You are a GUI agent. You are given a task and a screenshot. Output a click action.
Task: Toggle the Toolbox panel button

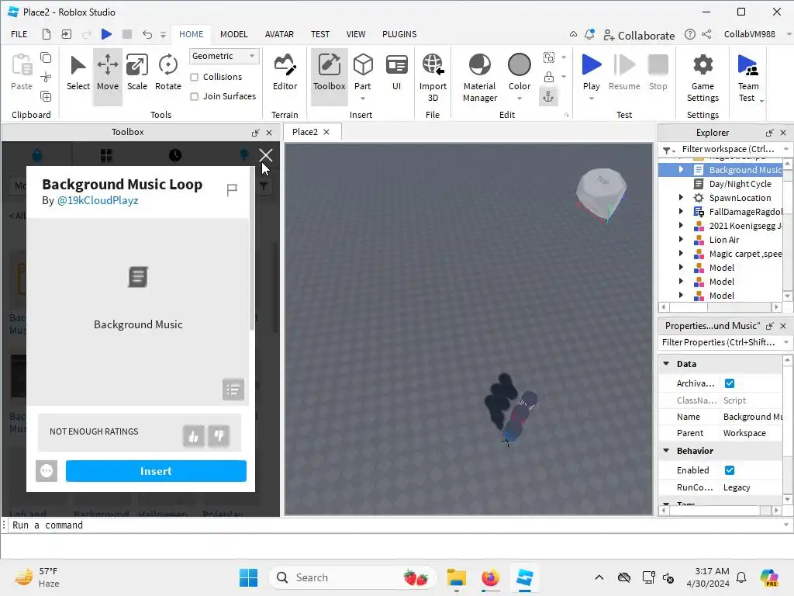click(x=329, y=75)
